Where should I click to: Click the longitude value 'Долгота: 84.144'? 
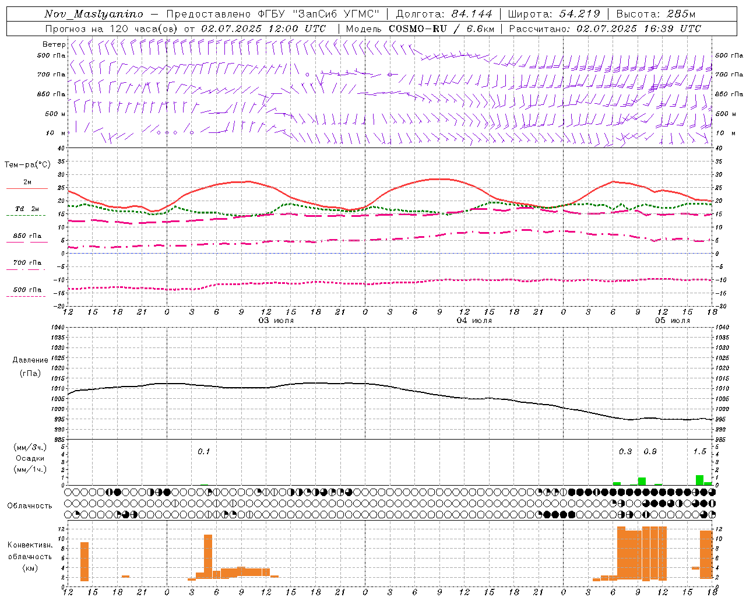tap(444, 14)
